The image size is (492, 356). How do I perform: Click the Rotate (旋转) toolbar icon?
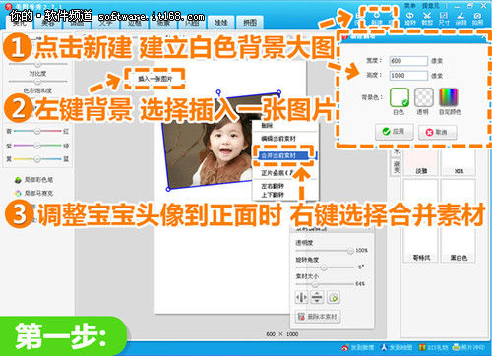click(409, 18)
